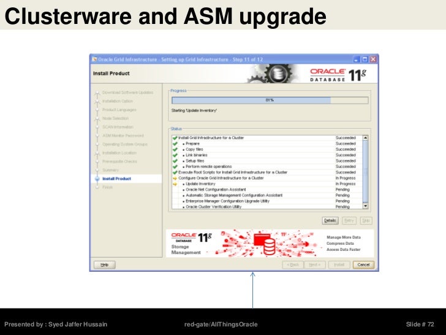This screenshot has width=446, height=335.
Task: Click the slide title 'Clusterware and ASM upgrade'
Action: 165,17
